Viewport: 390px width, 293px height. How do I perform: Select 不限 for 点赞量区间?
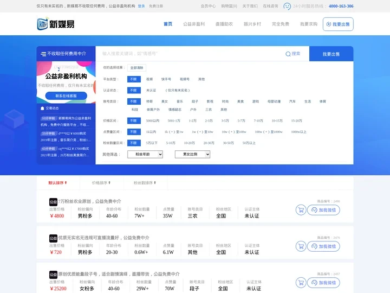pos(134,132)
